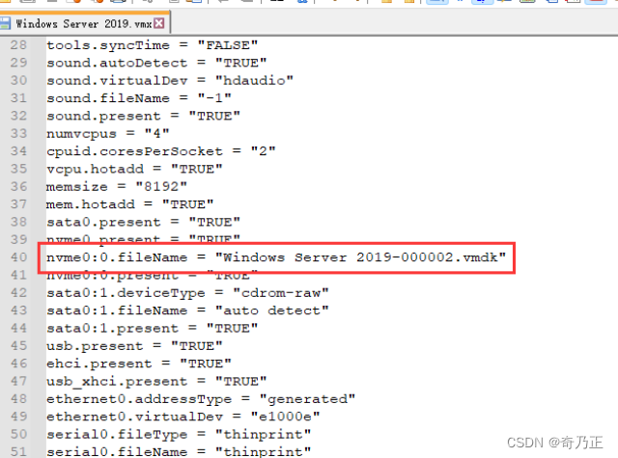
Task: Click line number 49 in the margin
Action: [18, 417]
